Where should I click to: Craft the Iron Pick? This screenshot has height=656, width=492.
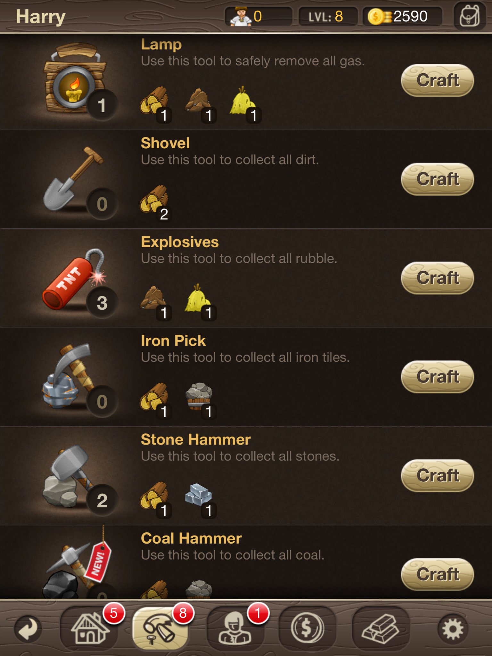coord(438,377)
